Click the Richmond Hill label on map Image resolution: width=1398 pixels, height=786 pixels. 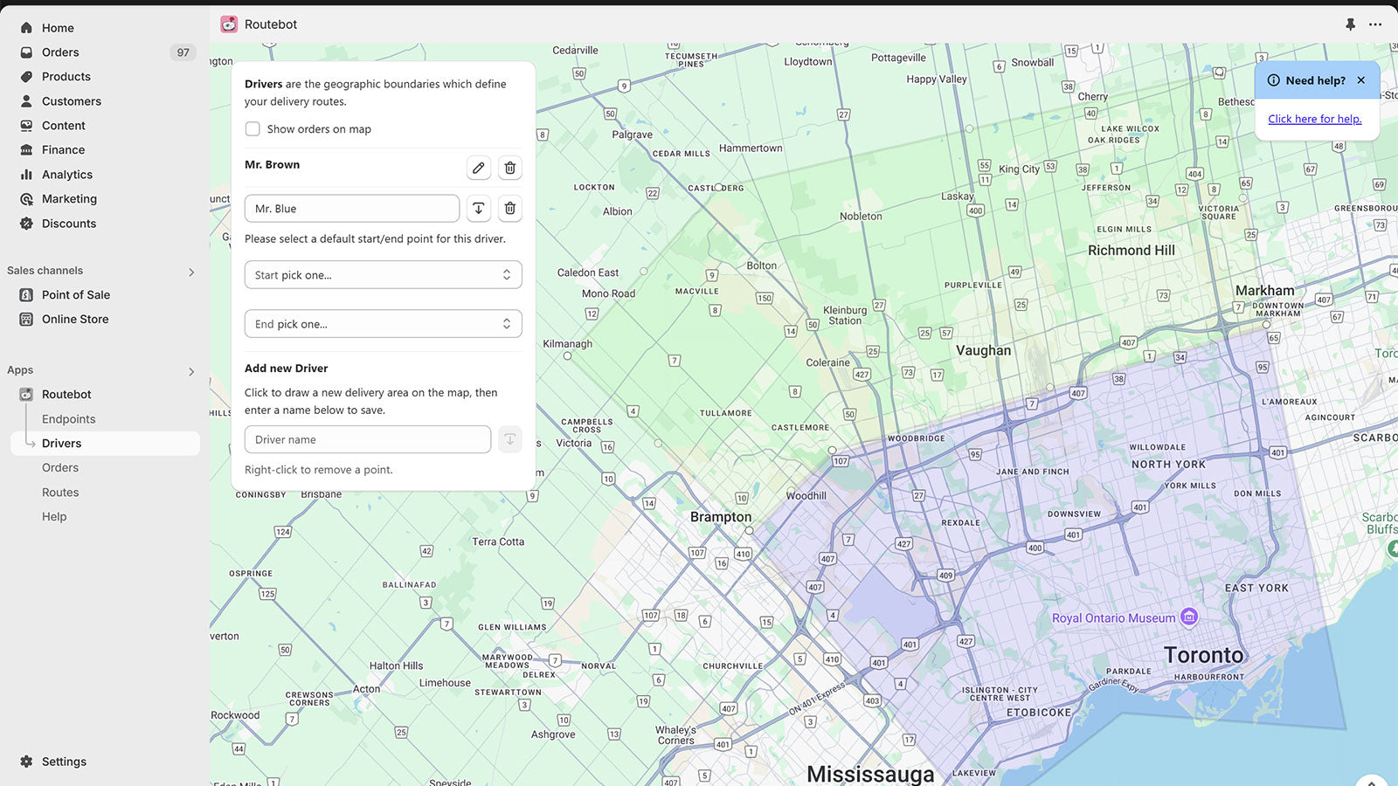[x=1132, y=250]
